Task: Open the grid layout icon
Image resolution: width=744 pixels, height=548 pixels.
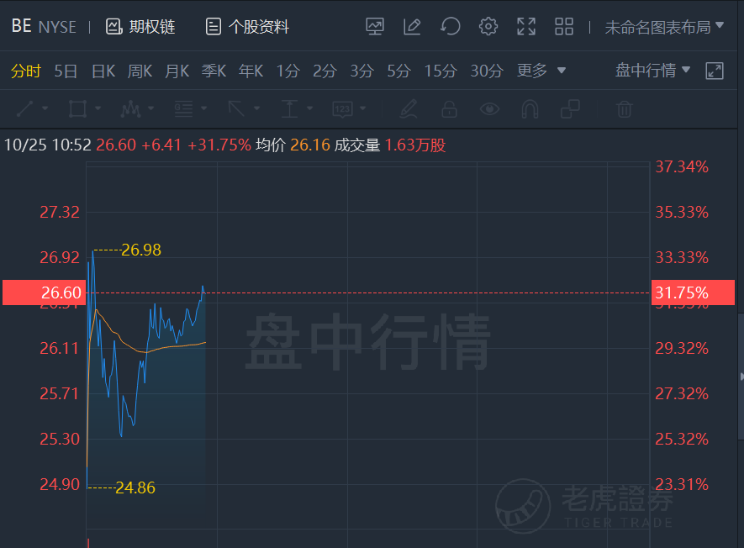Action: [564, 26]
